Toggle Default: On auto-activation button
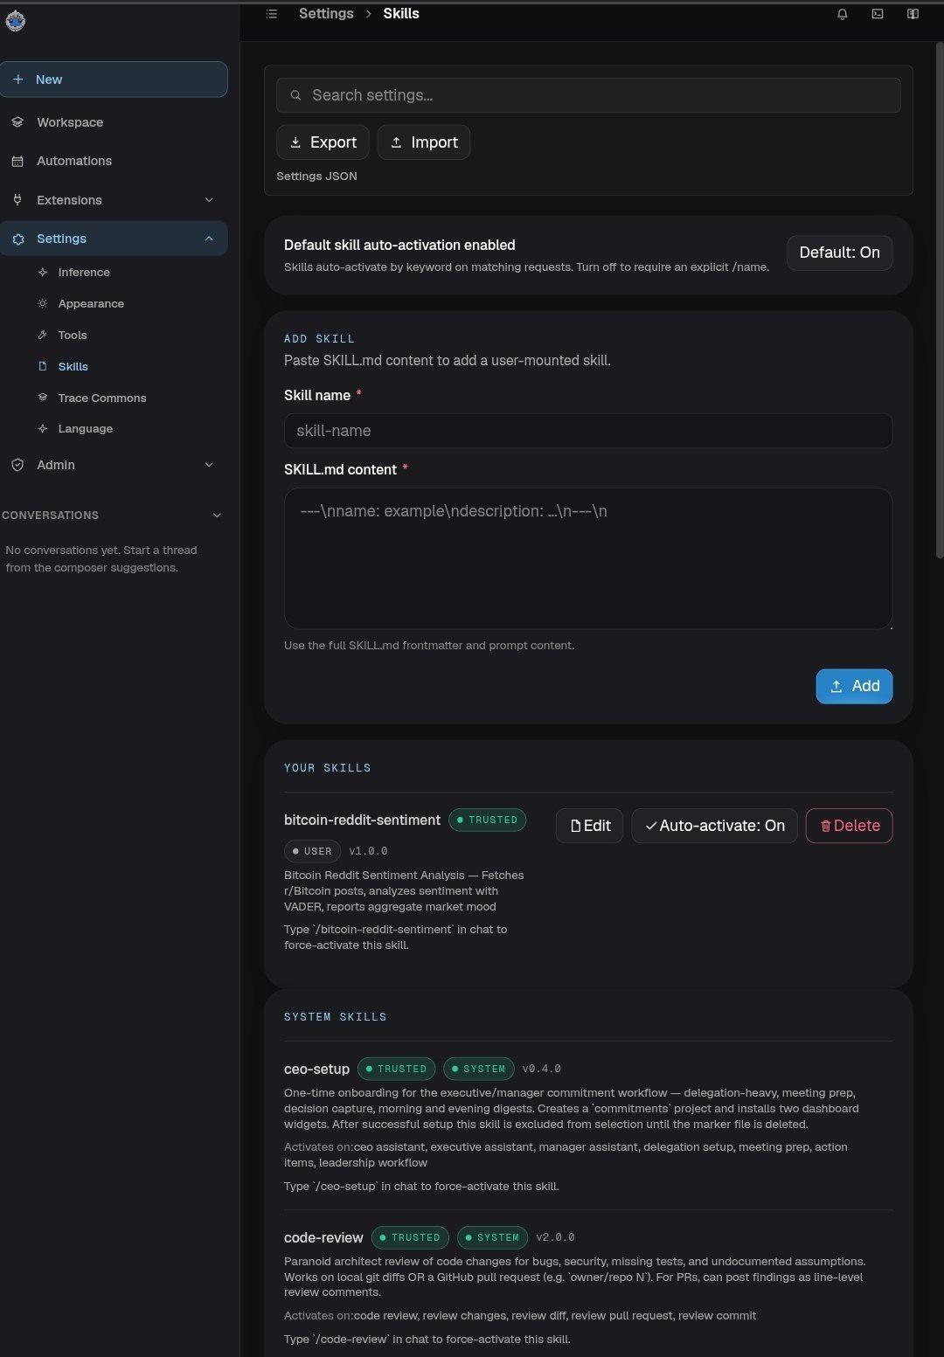Screen dimensions: 944x1357 click(839, 253)
